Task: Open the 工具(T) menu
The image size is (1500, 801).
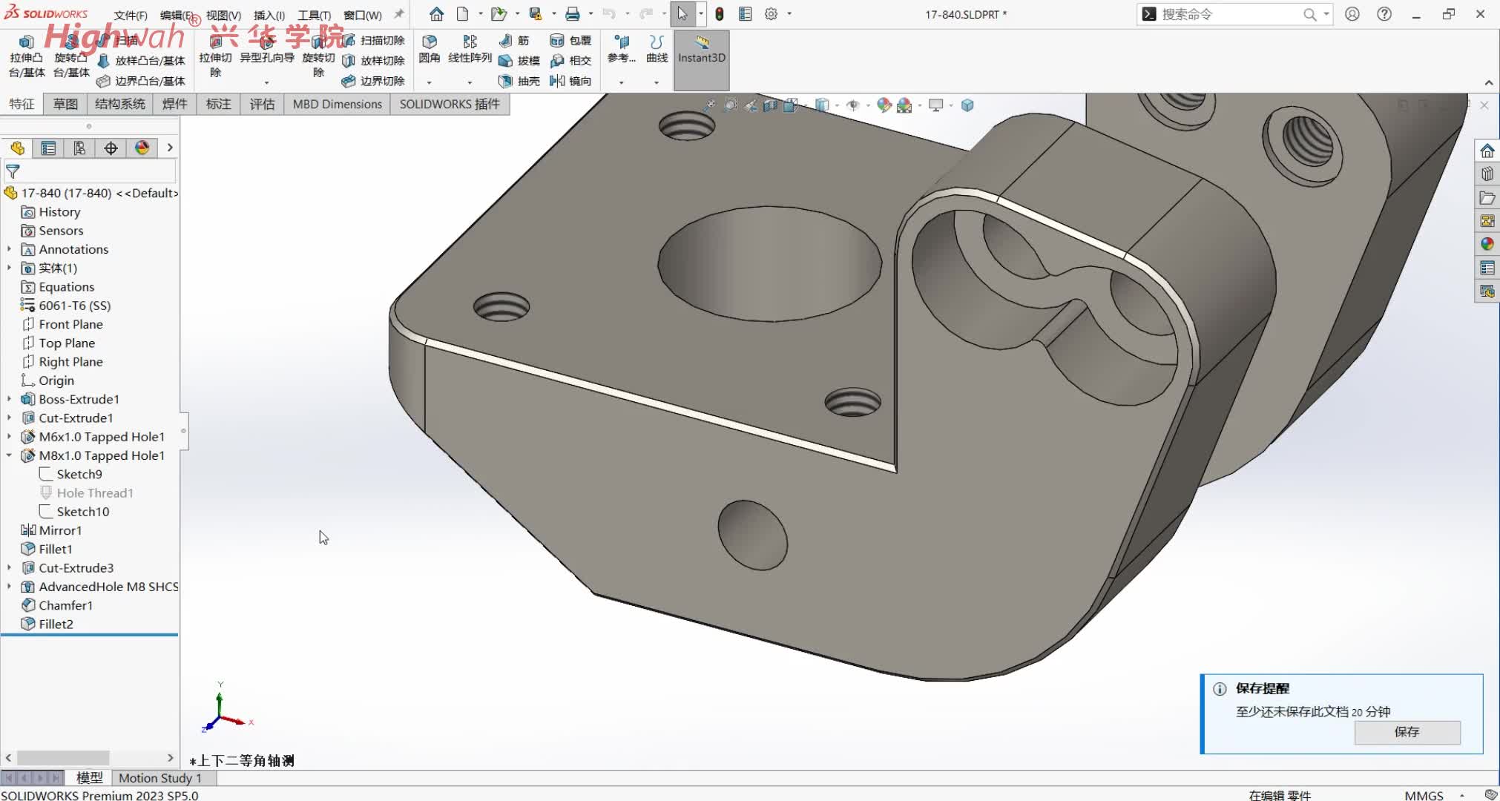Action: click(314, 15)
